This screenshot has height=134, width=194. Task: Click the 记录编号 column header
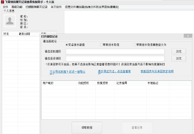[130, 83]
